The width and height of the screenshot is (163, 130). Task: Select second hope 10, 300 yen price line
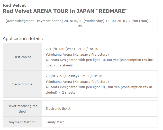(x=99, y=90)
